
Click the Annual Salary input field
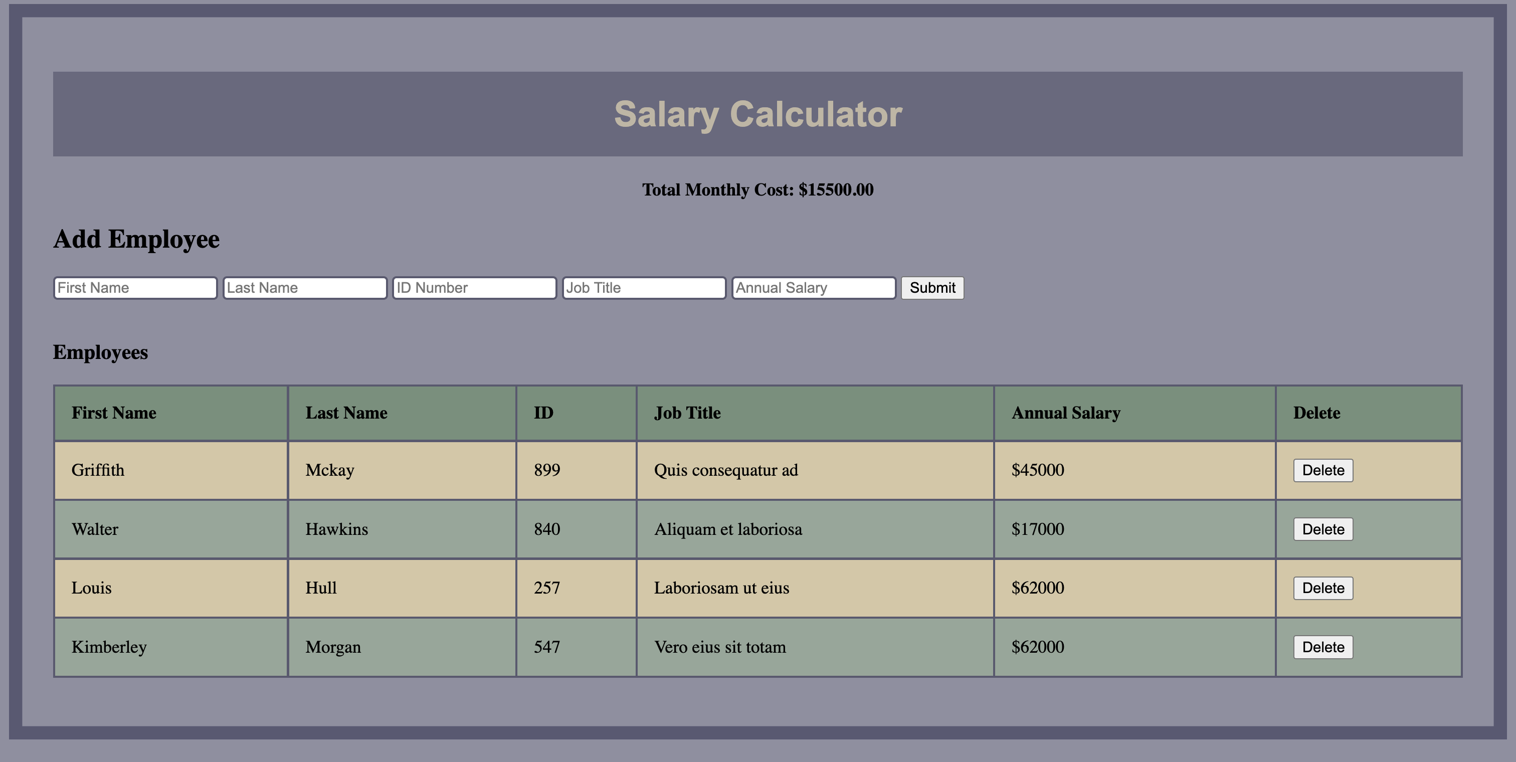click(813, 288)
